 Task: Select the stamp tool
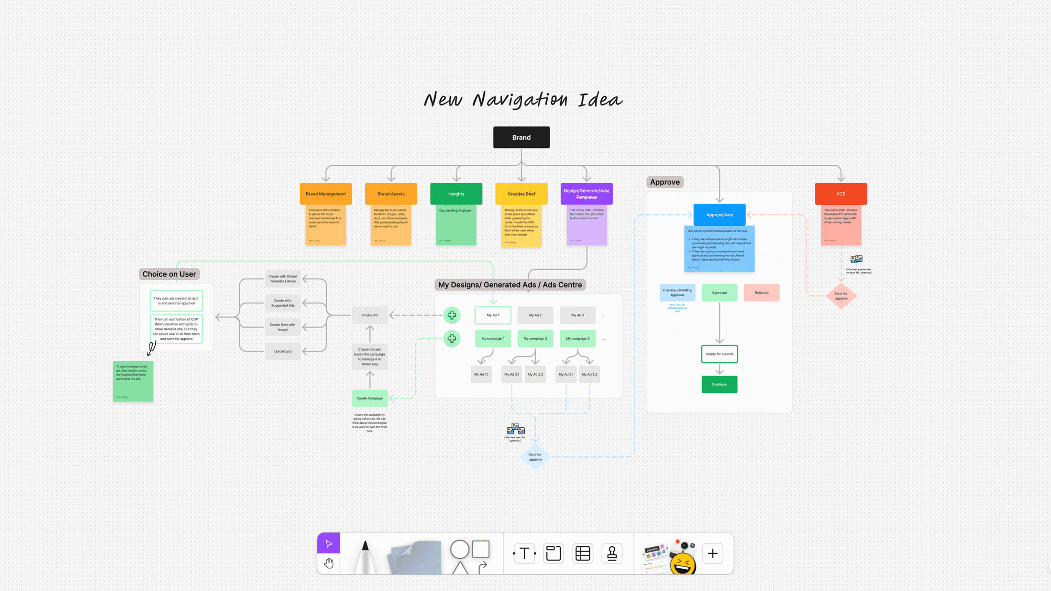pyautogui.click(x=612, y=553)
